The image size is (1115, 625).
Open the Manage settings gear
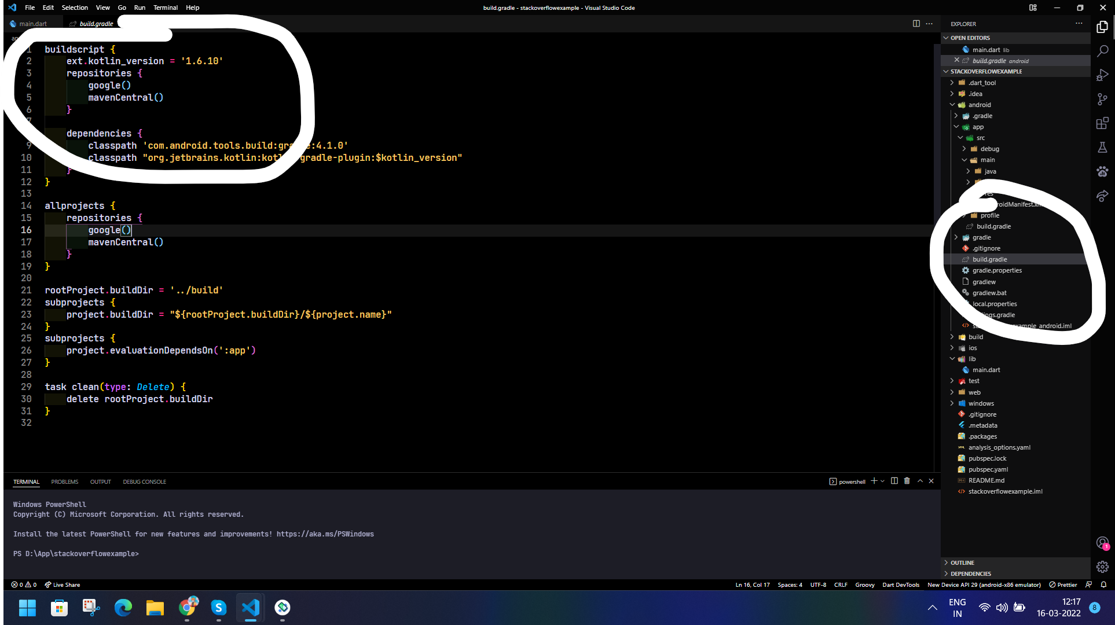(x=1102, y=567)
